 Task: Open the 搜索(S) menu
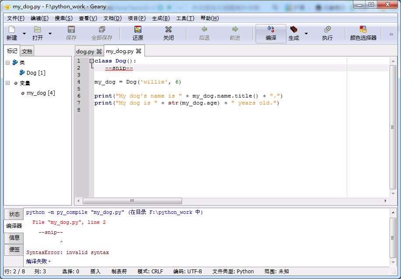[x=63, y=18]
